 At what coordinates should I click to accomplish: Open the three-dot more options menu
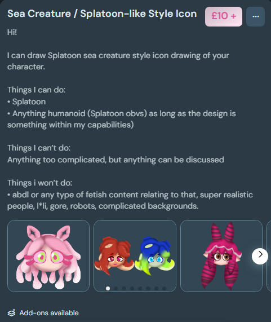255,16
